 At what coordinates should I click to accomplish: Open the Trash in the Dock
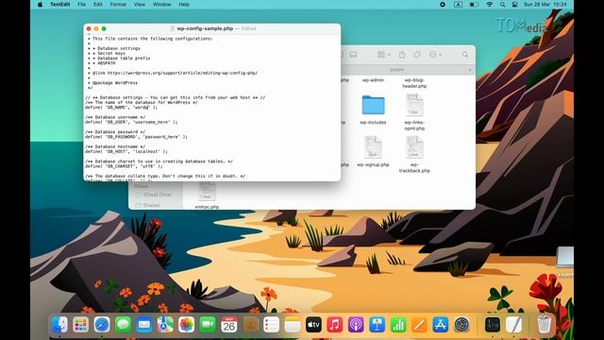pyautogui.click(x=545, y=325)
